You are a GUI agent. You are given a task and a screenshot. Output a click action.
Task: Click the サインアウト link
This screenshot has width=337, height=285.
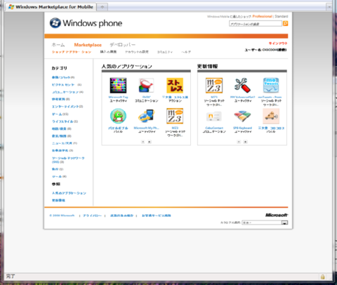278,44
